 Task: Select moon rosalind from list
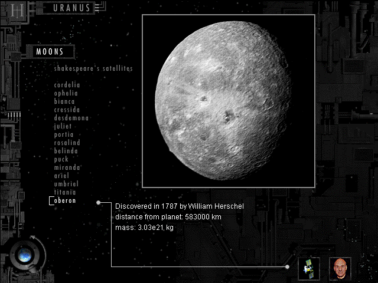(67, 143)
